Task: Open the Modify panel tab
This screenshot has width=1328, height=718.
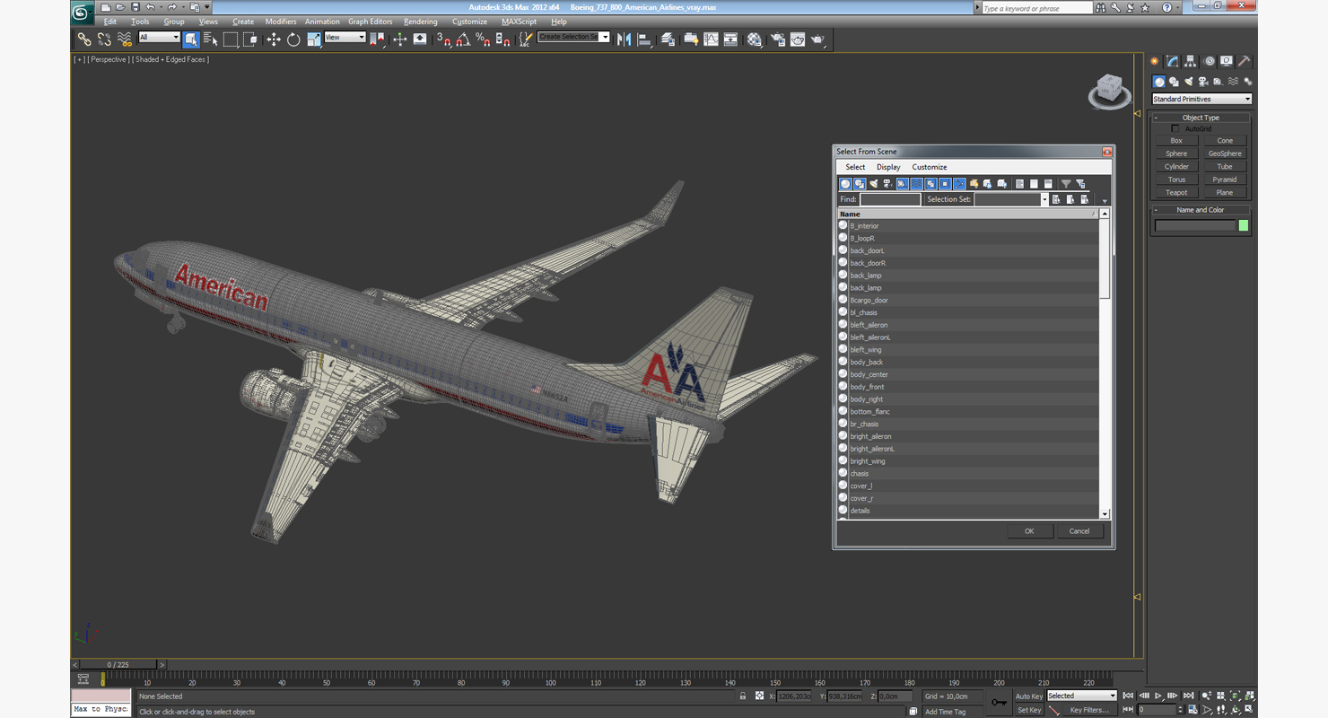Action: tap(1172, 61)
